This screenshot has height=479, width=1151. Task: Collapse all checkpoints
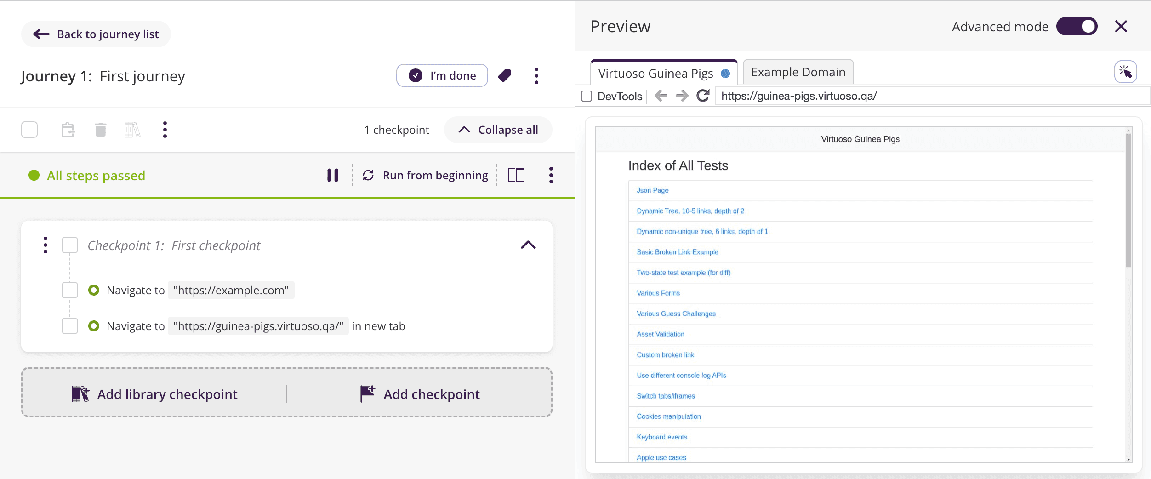498,130
